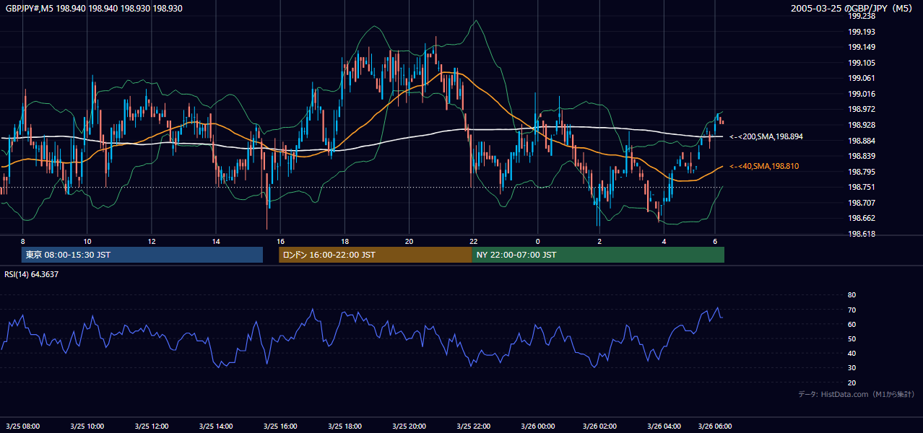Click price axis label 198.751
Image resolution: width=923 pixels, height=433 pixels.
pyautogui.click(x=861, y=187)
